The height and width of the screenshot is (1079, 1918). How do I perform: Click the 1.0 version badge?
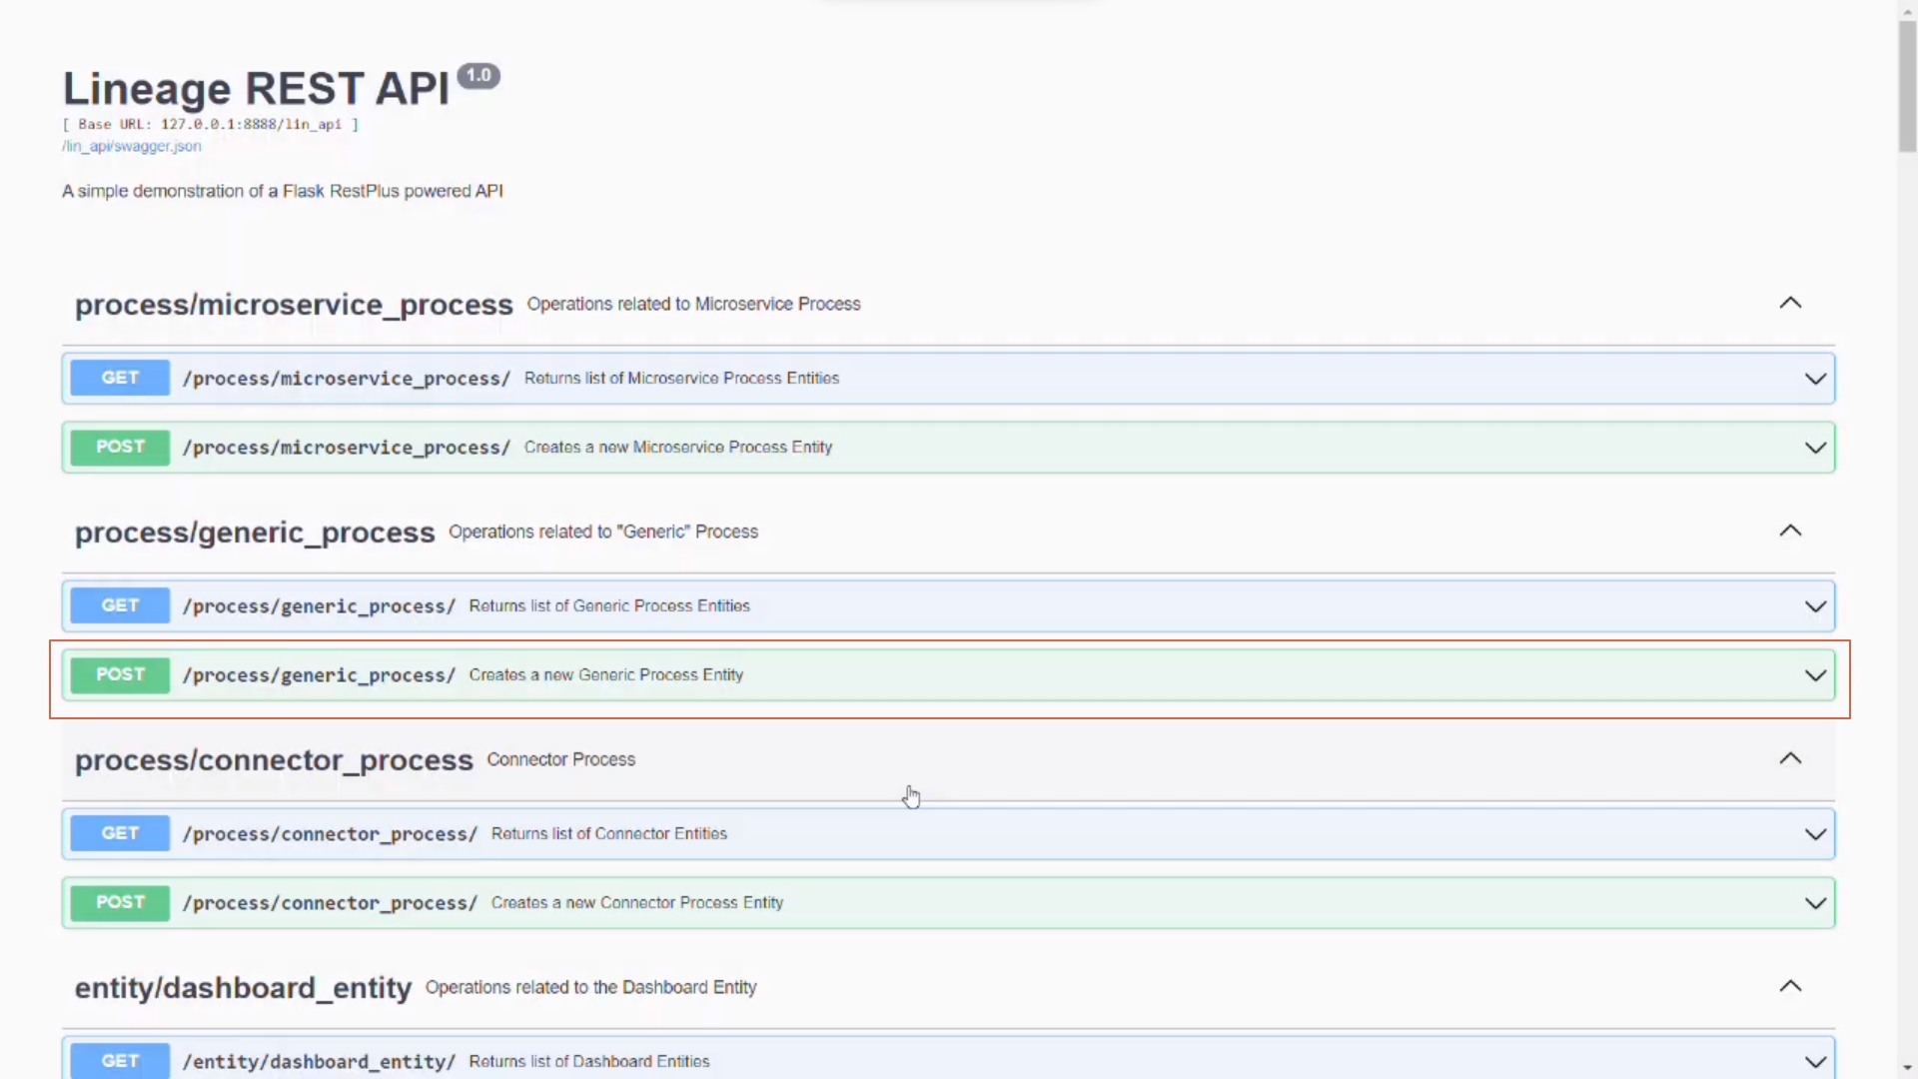click(479, 76)
